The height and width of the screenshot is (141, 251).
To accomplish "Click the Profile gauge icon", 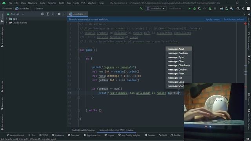I will tap(205, 9).
